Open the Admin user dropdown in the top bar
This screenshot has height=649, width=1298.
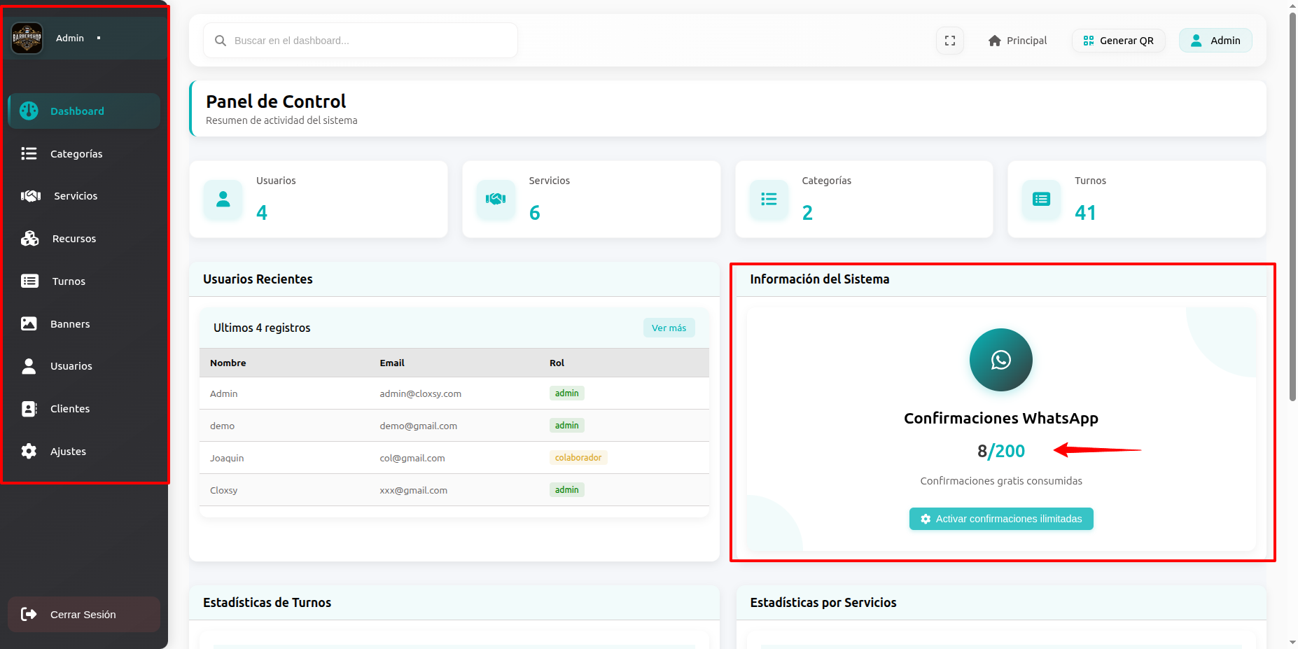1215,41
